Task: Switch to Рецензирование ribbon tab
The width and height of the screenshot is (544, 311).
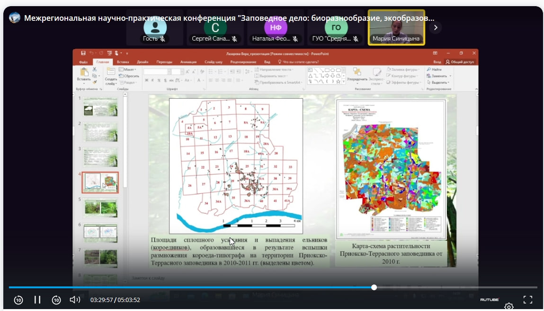Action: click(x=243, y=62)
